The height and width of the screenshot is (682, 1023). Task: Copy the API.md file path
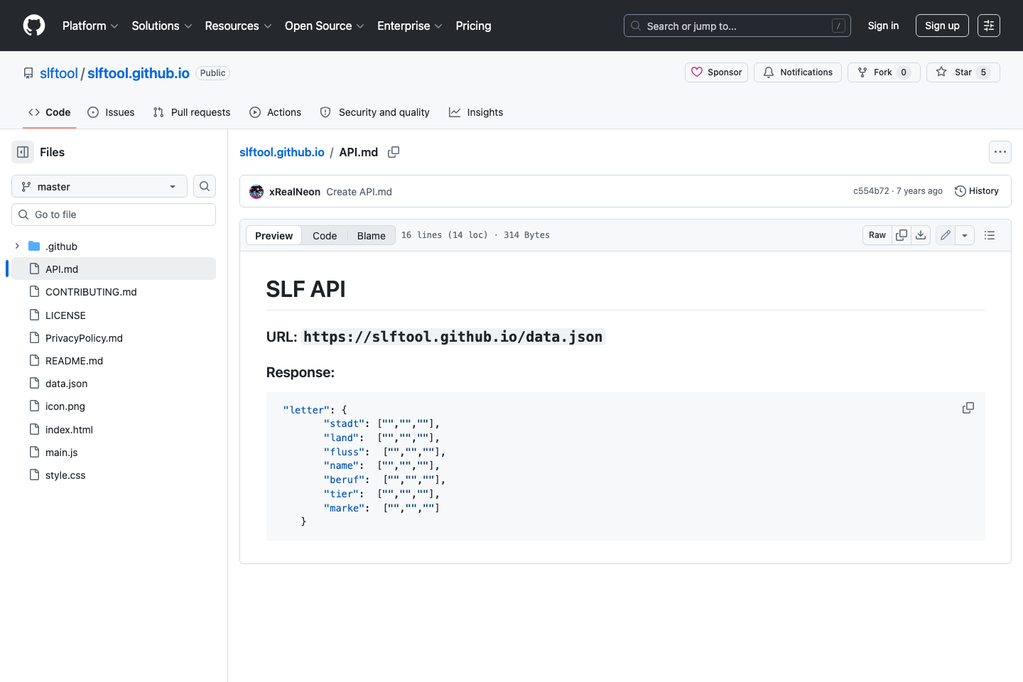point(394,152)
